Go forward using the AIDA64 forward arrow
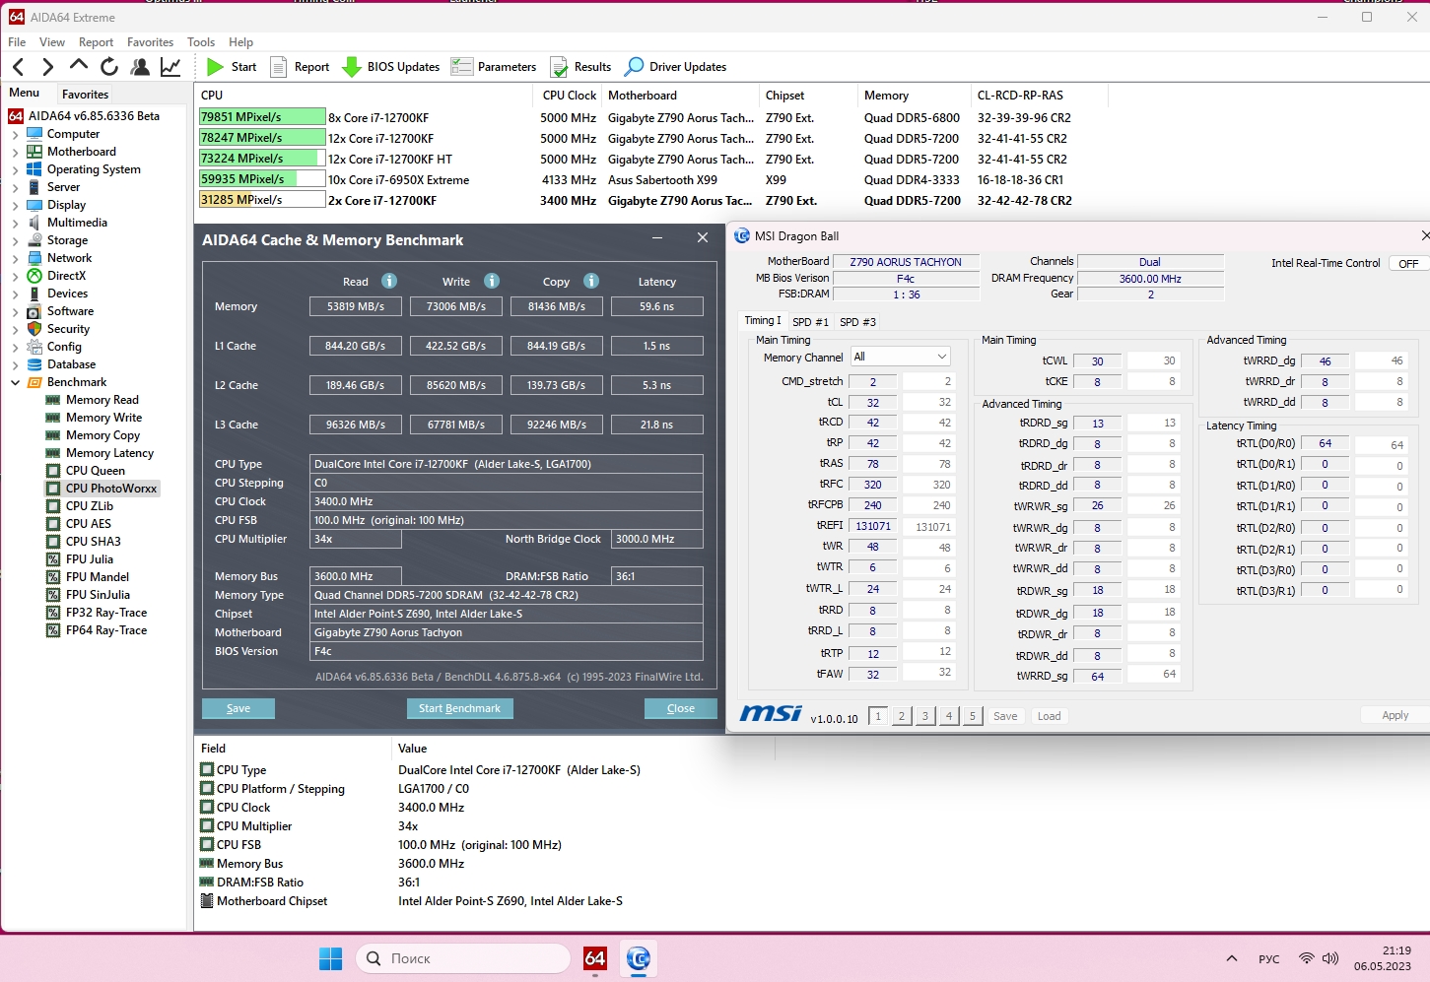 coord(47,67)
